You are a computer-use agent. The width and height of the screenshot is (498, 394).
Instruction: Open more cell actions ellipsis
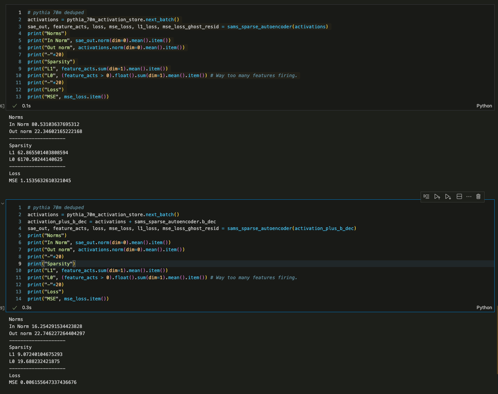click(469, 197)
